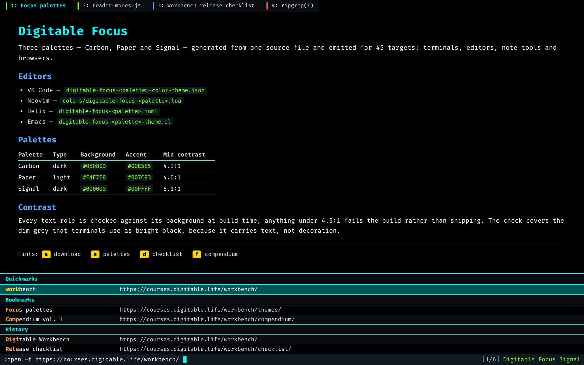The height and width of the screenshot is (365, 584).
Task: Click the 4.6:1 contrast value
Action: [172, 178]
